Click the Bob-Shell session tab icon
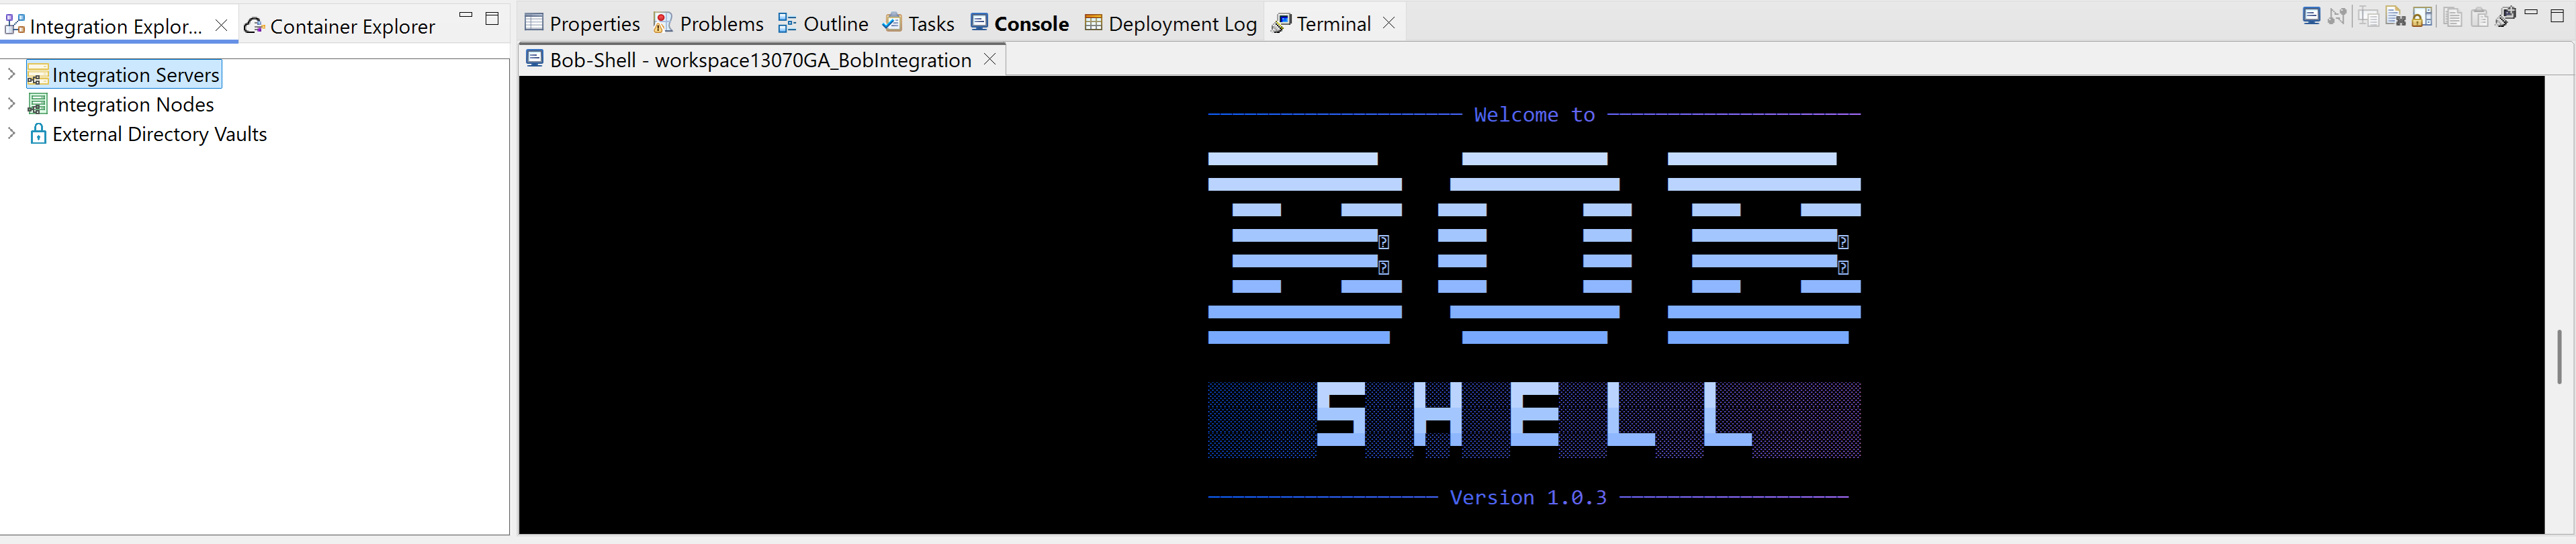Screen dimensions: 2576x544 pos(535,58)
